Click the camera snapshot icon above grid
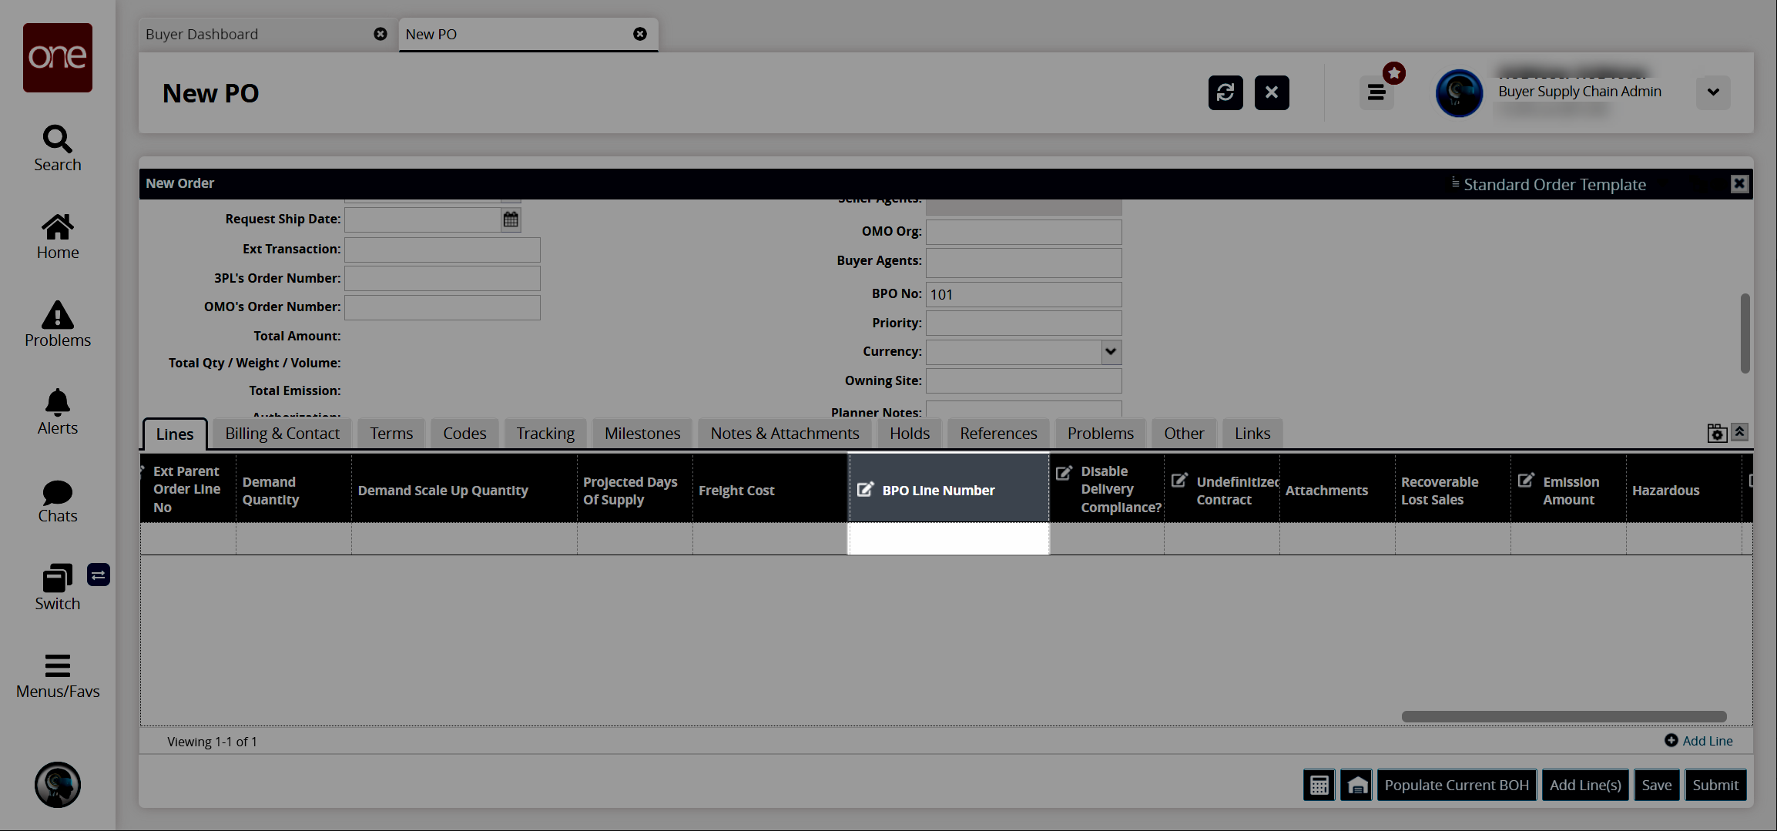1777x831 pixels. [1716, 434]
